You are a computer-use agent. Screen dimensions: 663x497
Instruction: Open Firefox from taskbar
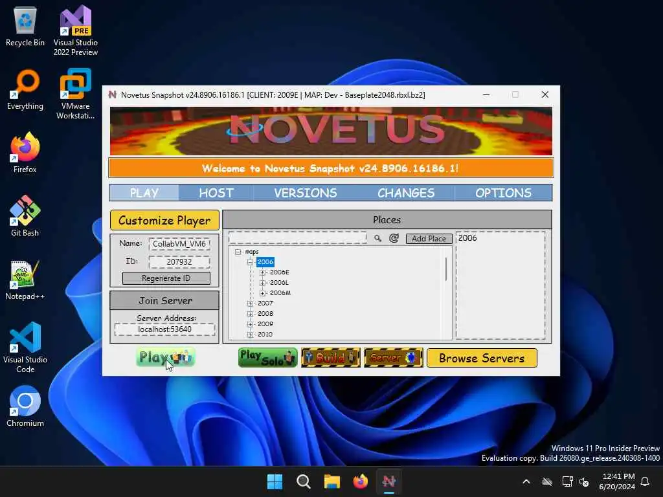point(360,481)
